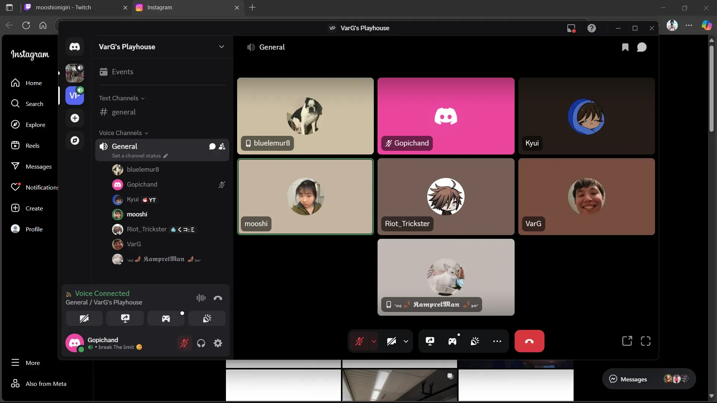Open Discord direct messages home icon
This screenshot has height=403, width=717.
point(75,47)
